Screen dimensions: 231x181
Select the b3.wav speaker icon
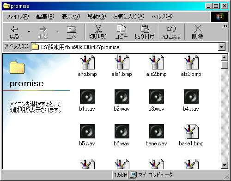point(157,97)
